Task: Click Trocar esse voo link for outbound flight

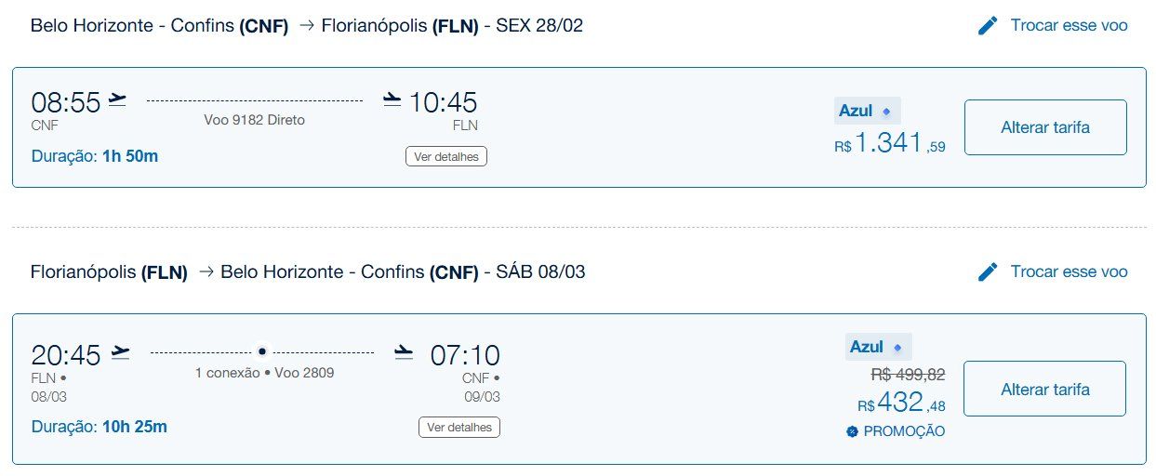Action: 1070,26
